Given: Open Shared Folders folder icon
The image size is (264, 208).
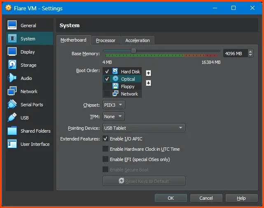Looking at the screenshot, I should click(x=12, y=131).
